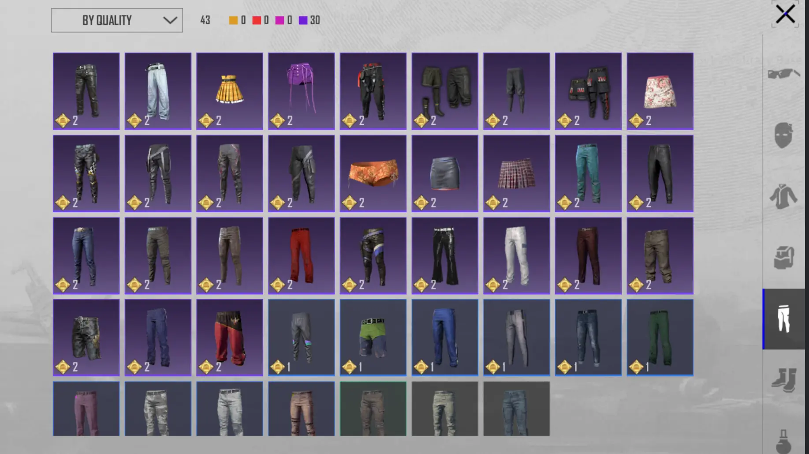Screen dimensions: 809x454
Task: Filter by orange quality swatch
Action: click(x=233, y=20)
